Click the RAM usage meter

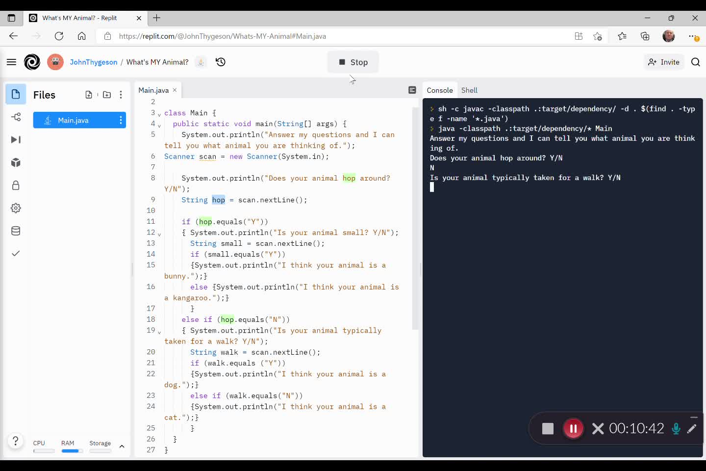[x=72, y=446]
